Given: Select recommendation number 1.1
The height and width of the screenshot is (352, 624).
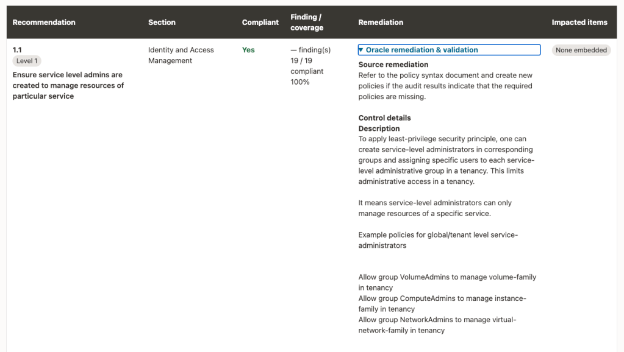Looking at the screenshot, I should [17, 50].
